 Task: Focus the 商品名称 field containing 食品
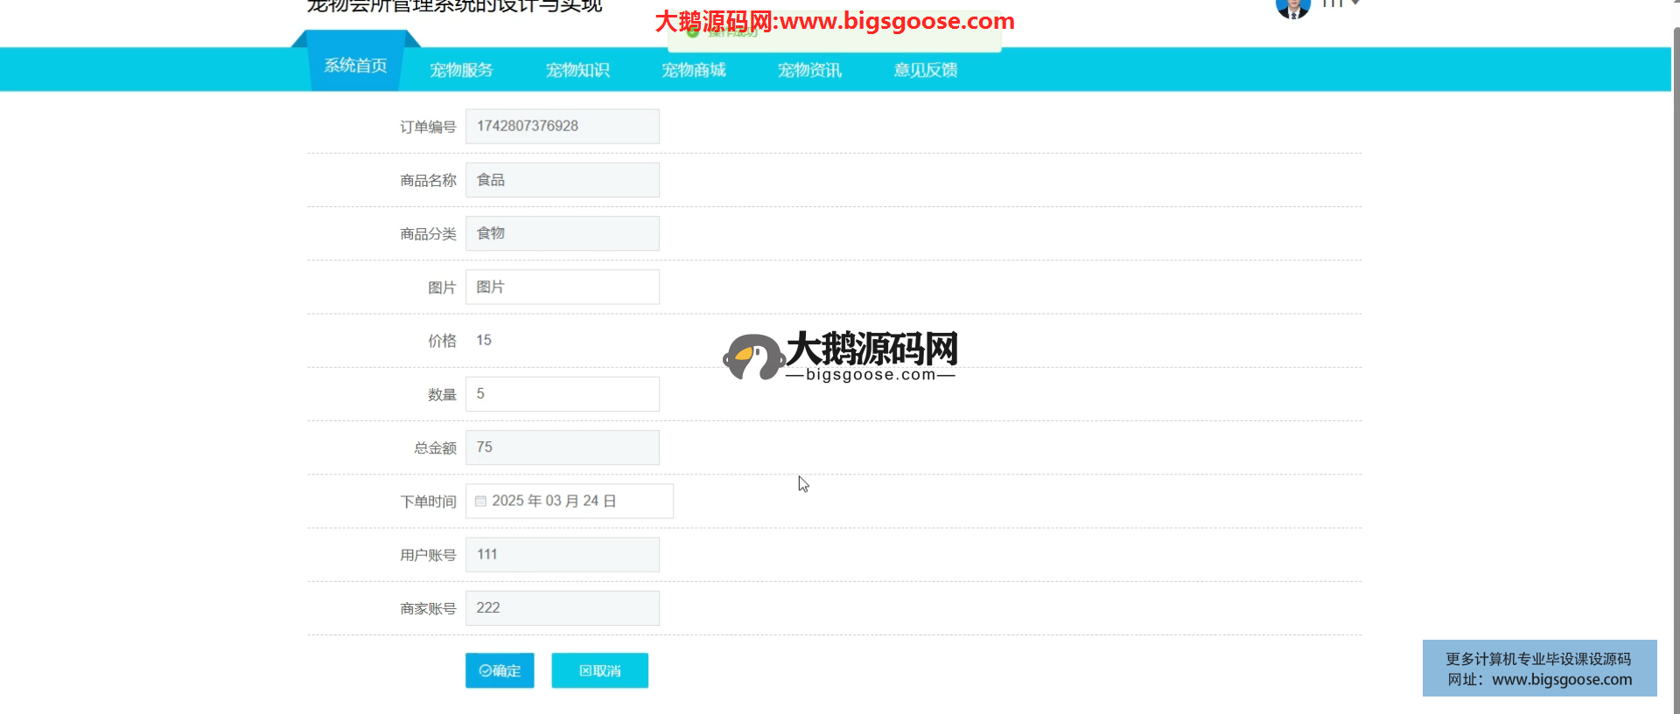click(562, 180)
